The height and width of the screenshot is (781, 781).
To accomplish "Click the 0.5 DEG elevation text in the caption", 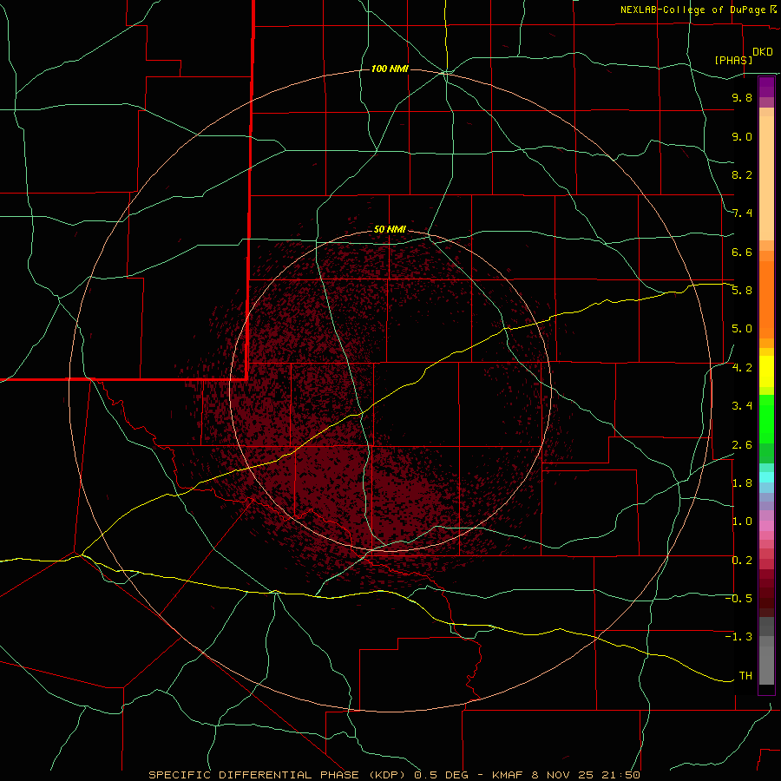I will click(x=443, y=775).
